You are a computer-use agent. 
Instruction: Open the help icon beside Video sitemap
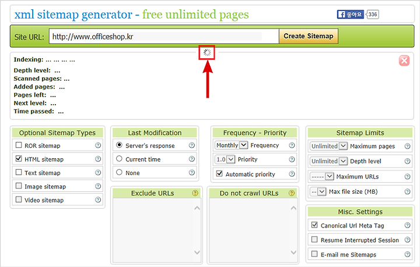98,200
